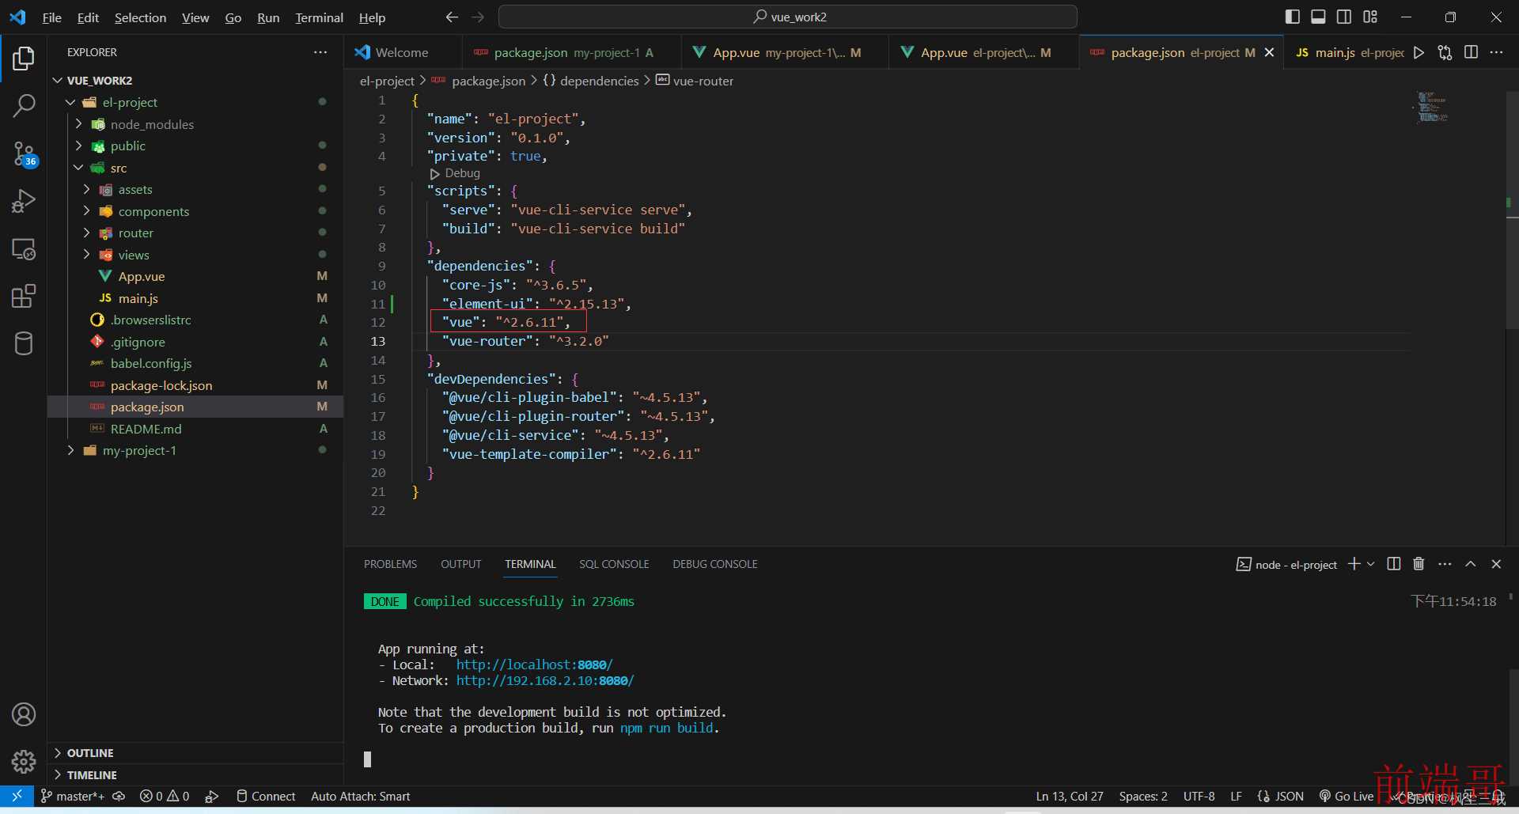
Task: Click the new terminal plus icon
Action: point(1354,564)
